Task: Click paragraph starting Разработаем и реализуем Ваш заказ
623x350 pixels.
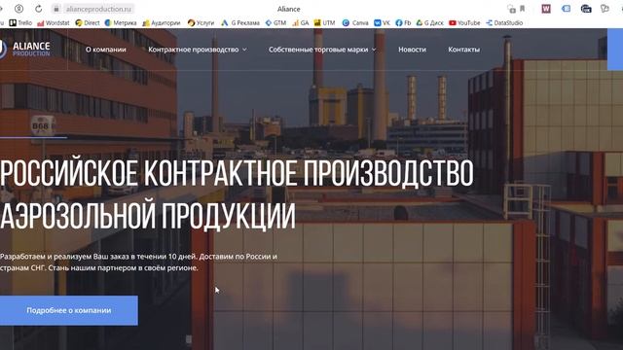Action: (138, 262)
